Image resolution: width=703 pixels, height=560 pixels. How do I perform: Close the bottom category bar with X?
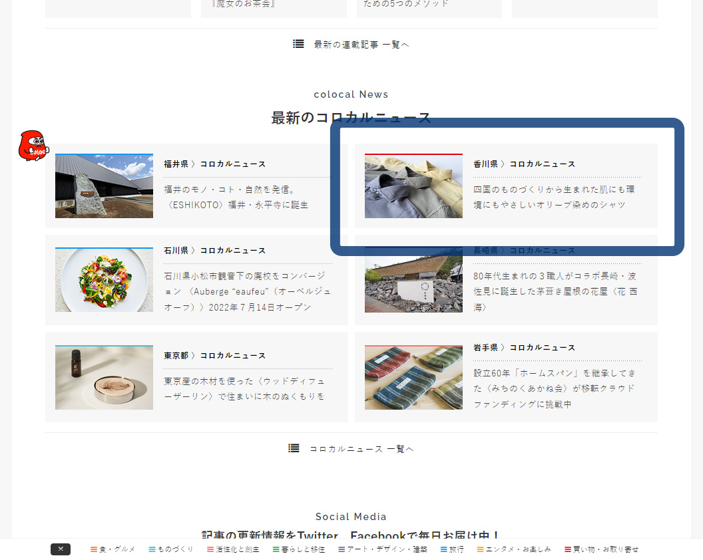click(61, 549)
